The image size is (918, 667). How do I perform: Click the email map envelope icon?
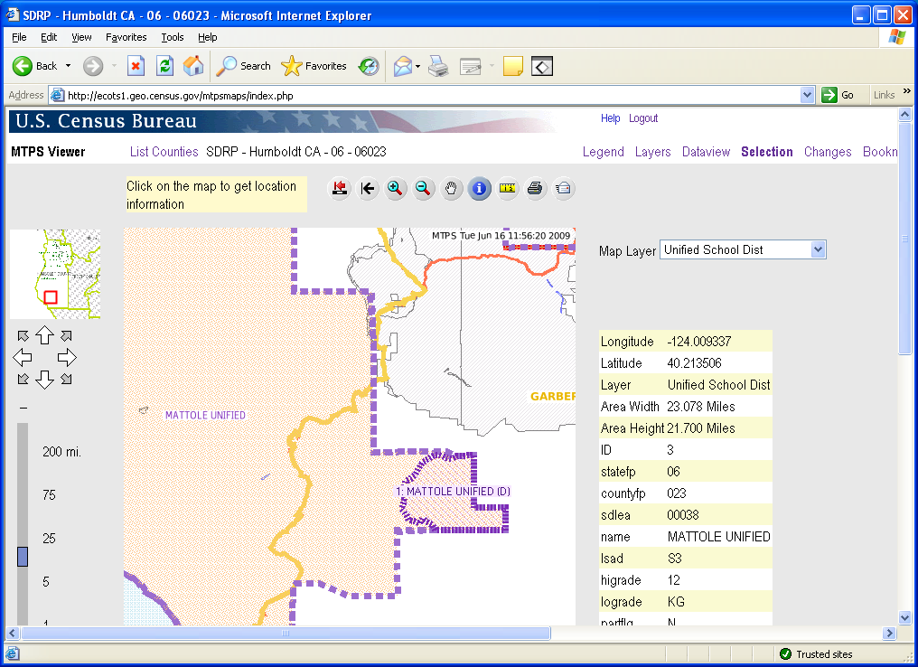pos(563,189)
